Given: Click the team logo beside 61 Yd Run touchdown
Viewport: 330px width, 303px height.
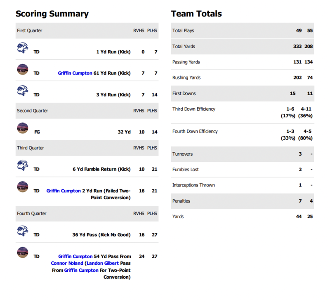Looking at the screenshot, I should pyautogui.click(x=22, y=69).
